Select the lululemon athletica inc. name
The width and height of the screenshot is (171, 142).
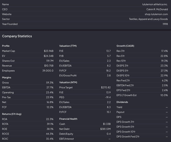(155, 4)
